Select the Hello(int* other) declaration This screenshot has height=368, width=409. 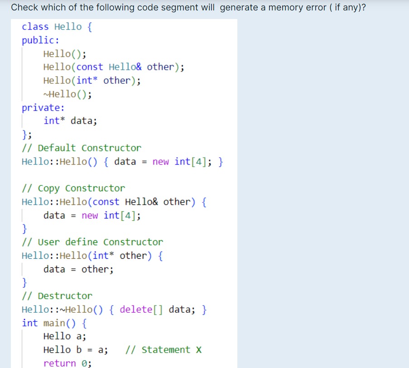(91, 80)
